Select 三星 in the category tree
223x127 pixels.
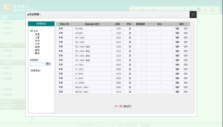[37, 38]
